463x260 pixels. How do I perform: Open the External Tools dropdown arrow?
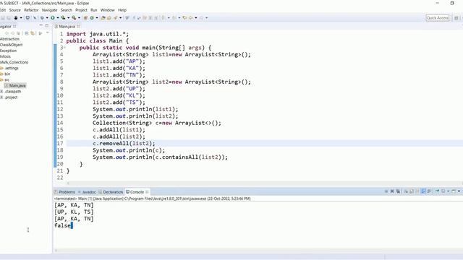pyautogui.click(x=79, y=18)
